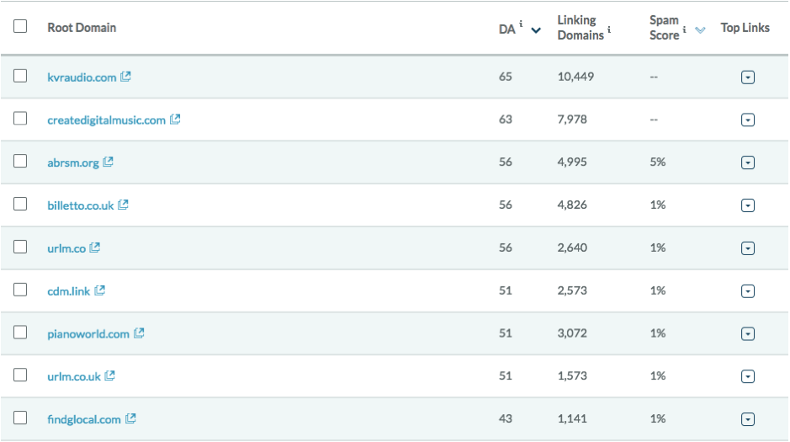
Task: Click the Root Domain column header
Action: (x=82, y=28)
